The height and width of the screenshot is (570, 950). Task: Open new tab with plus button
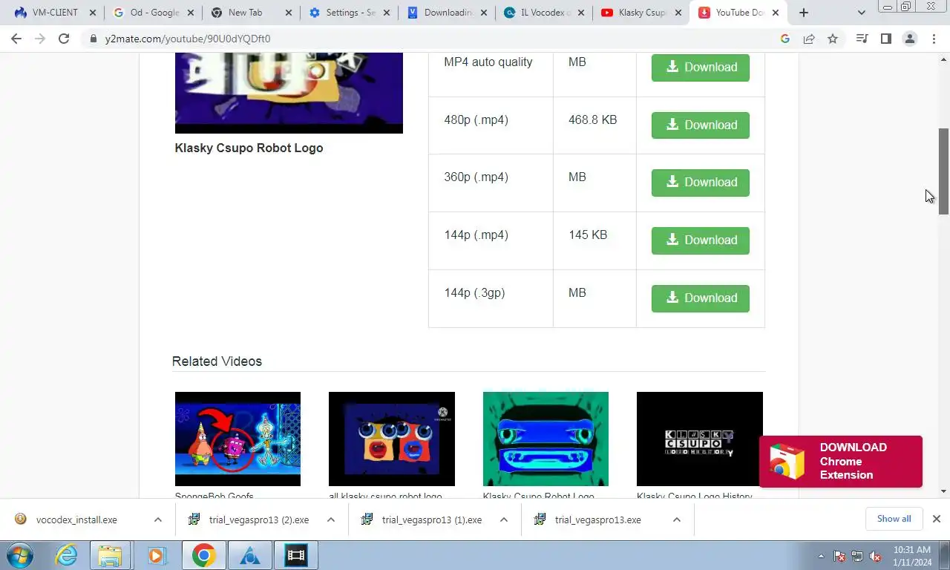click(x=803, y=13)
